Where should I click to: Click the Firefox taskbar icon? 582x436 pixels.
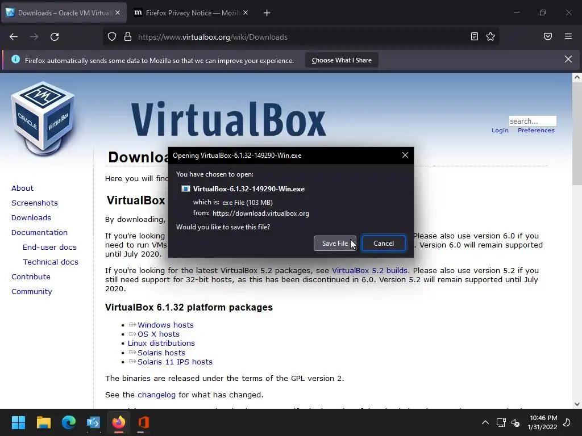pos(119,422)
